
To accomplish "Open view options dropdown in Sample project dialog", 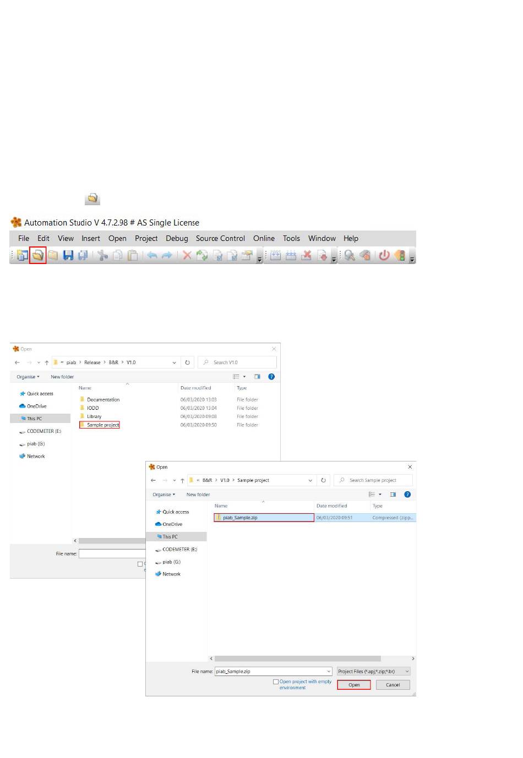I will 380,495.
